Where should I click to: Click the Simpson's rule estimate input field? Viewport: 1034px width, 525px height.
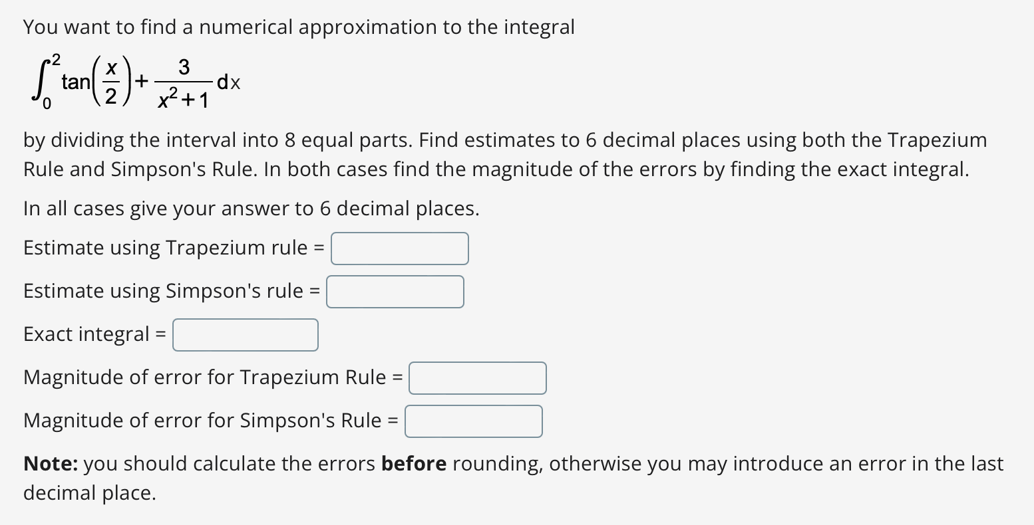click(x=395, y=291)
